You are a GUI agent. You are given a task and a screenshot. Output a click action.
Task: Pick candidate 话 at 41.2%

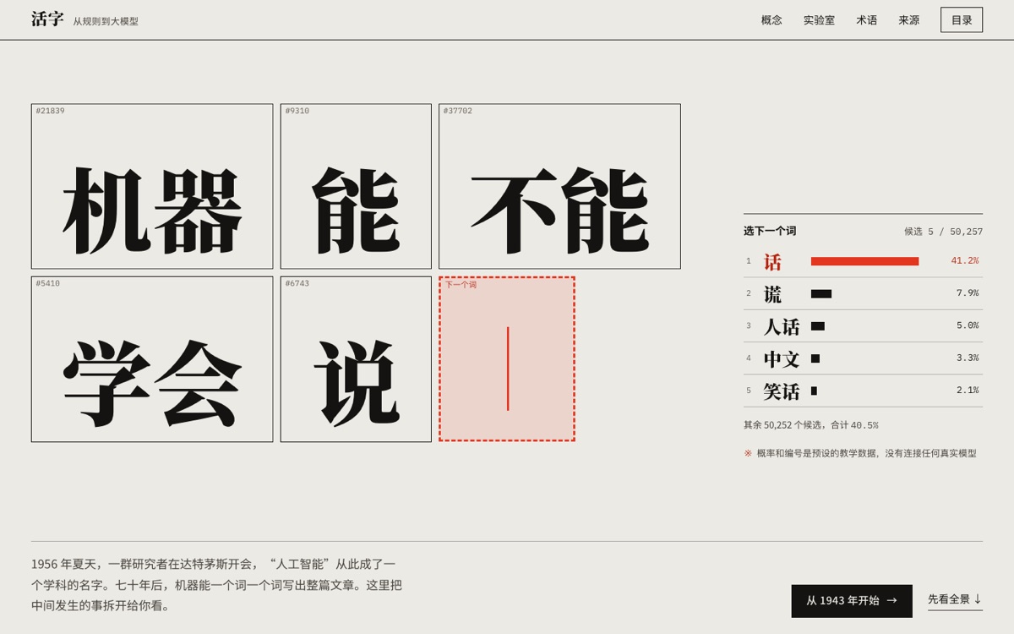(x=863, y=261)
